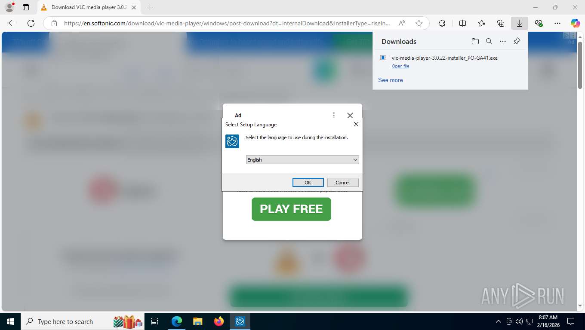
Task: Show hidden system tray icons
Action: click(499, 321)
